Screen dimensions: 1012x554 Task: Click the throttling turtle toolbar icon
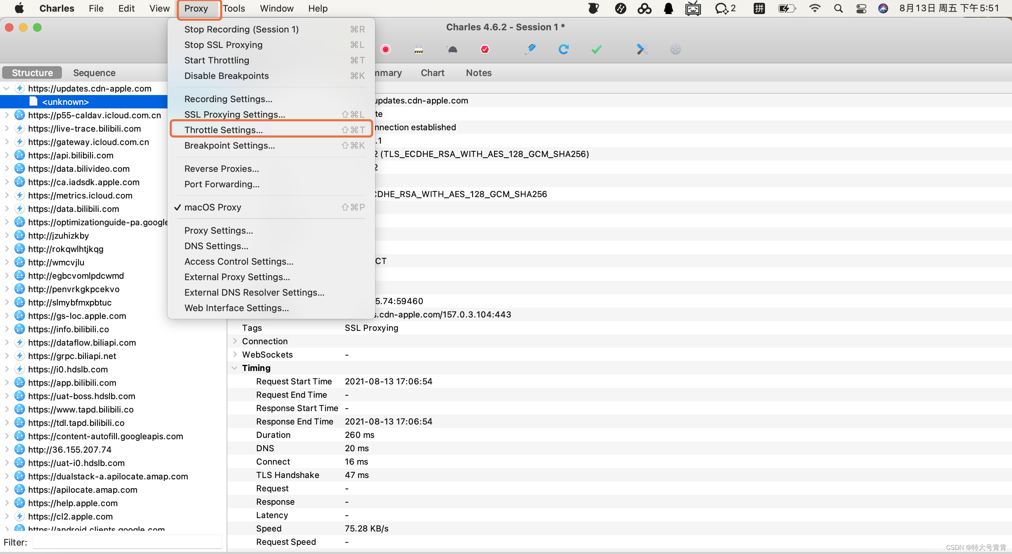click(452, 49)
